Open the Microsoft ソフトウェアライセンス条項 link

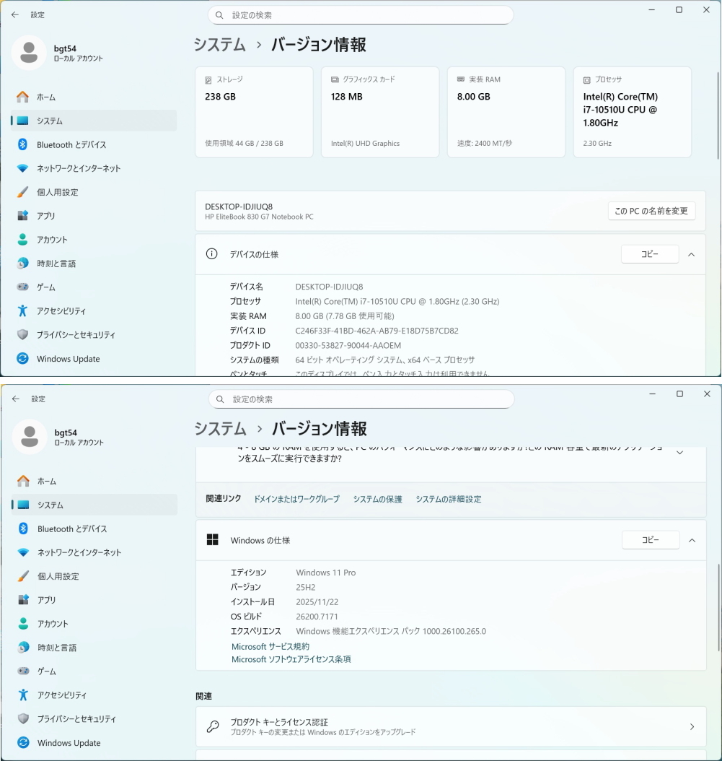(291, 659)
